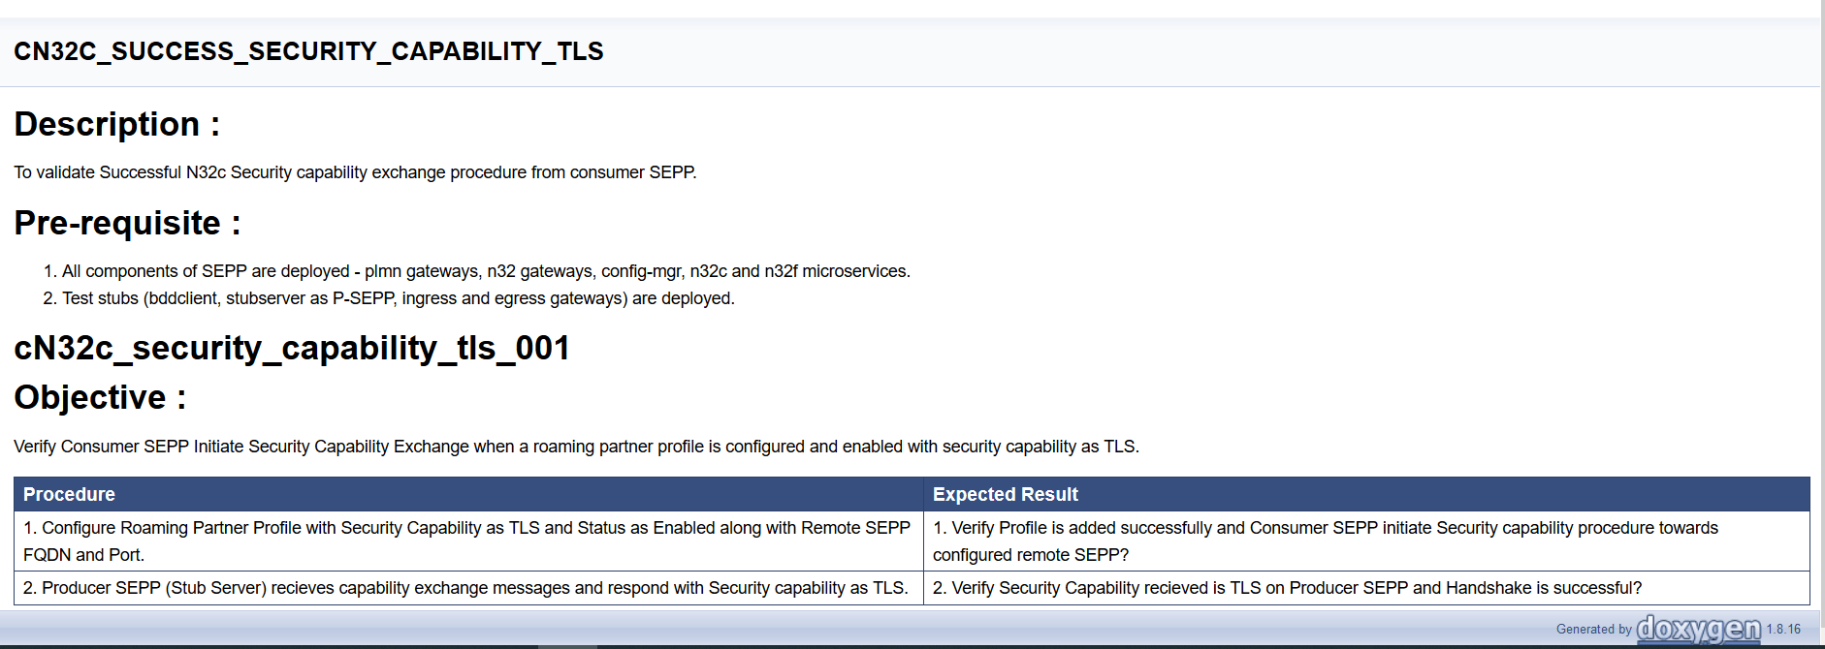The width and height of the screenshot is (1825, 649).
Task: Click the Objective heading
Action: tap(100, 397)
